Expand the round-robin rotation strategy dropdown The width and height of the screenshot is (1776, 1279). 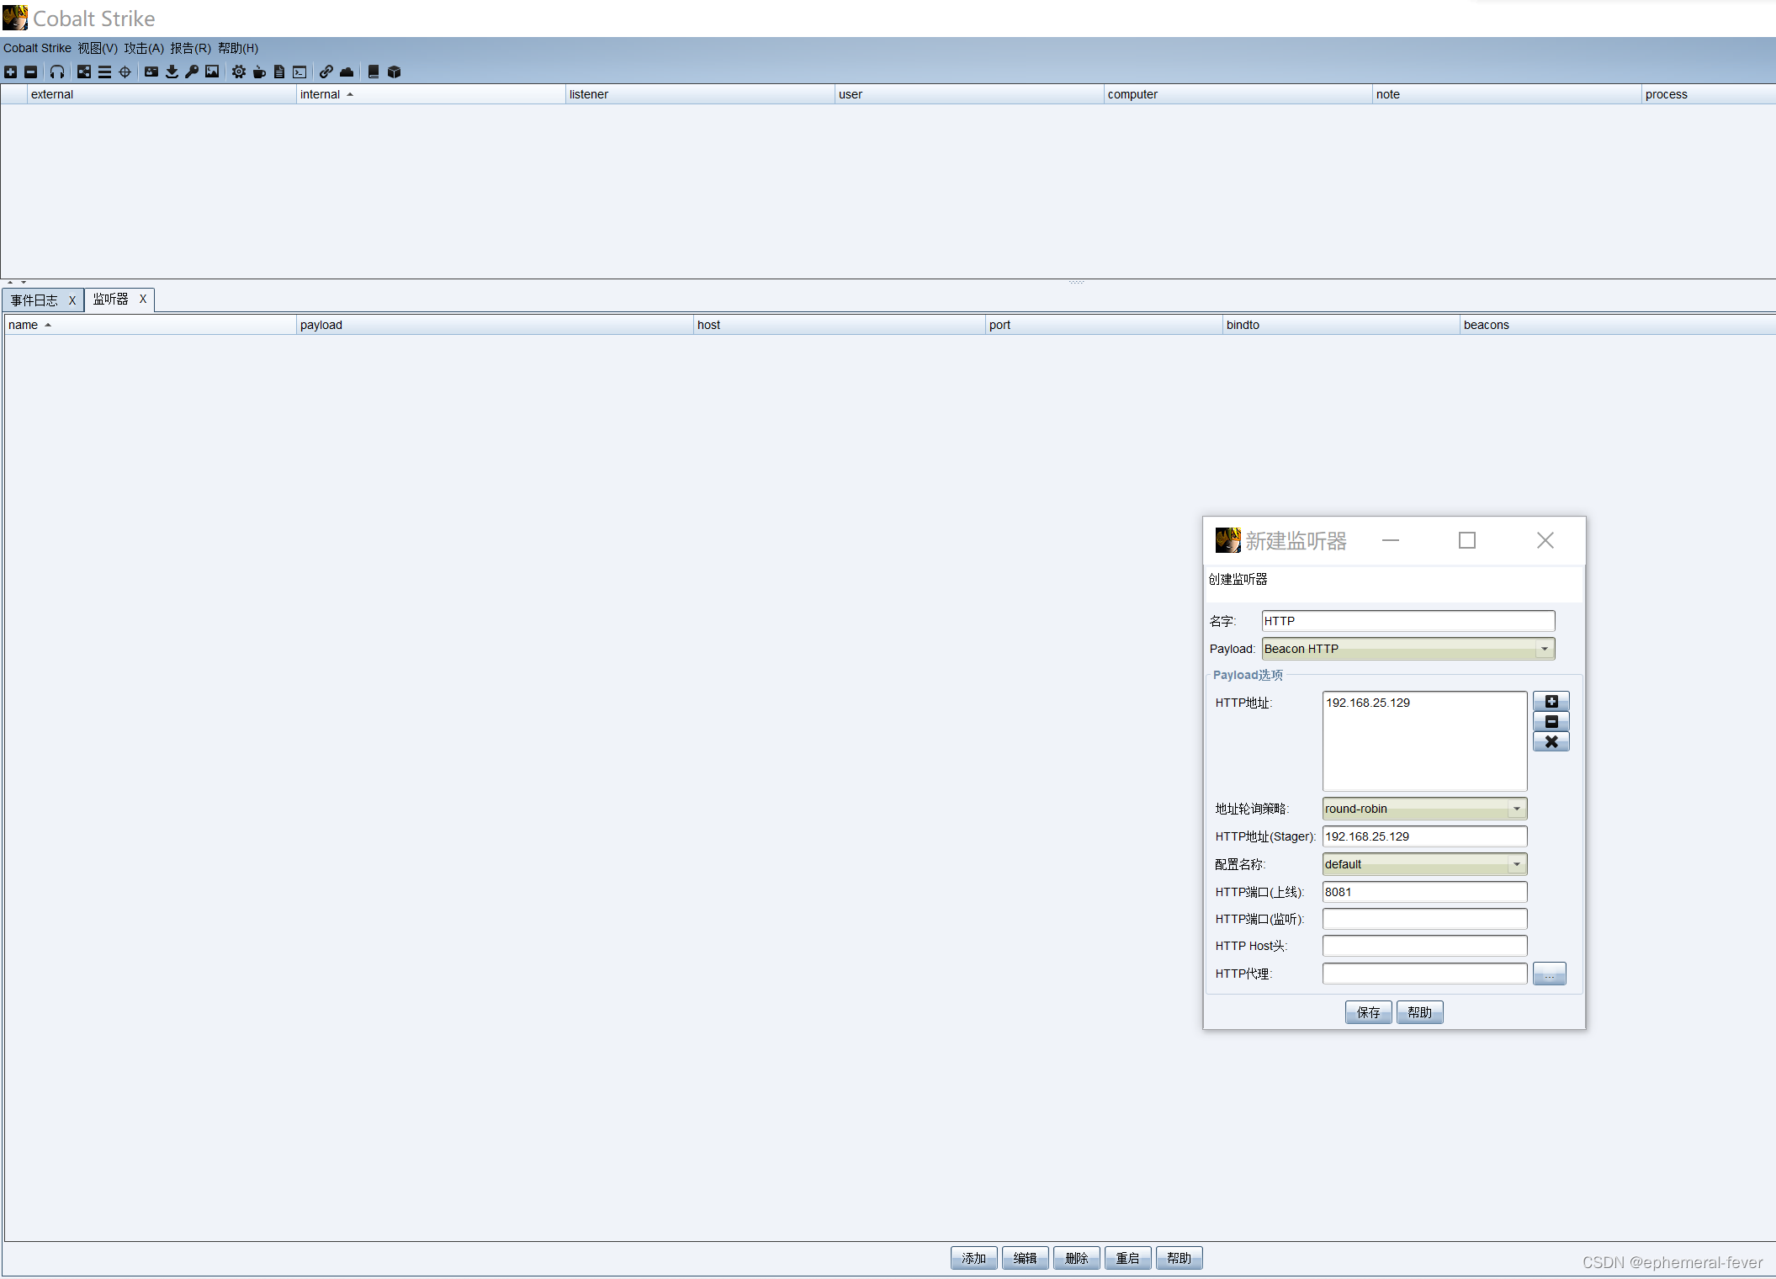click(1516, 809)
